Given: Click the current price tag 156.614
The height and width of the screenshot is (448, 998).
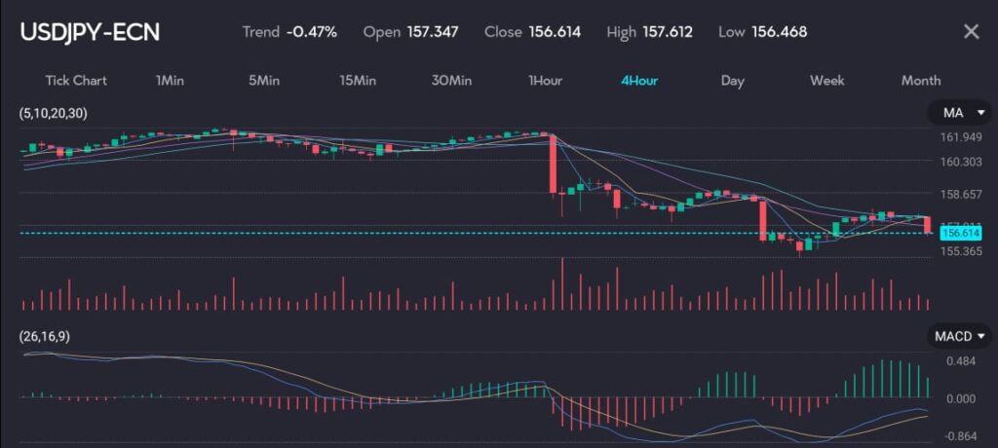Looking at the screenshot, I should [x=962, y=233].
